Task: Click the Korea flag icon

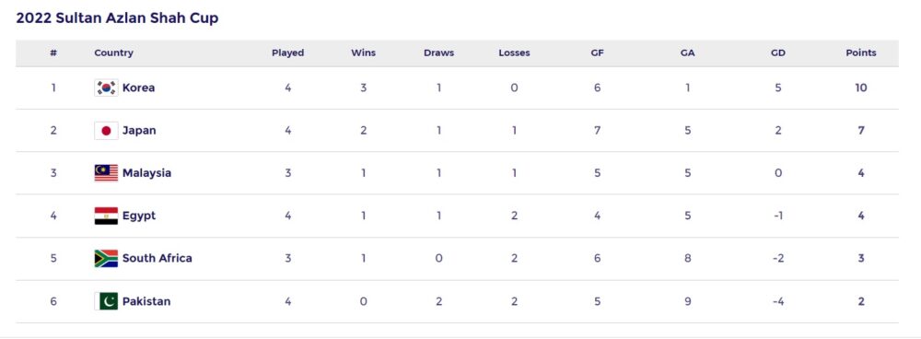Action: click(x=106, y=88)
